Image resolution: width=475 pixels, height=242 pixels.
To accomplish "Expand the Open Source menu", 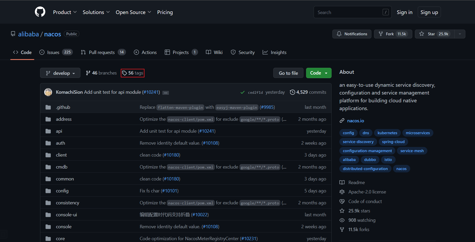I will 133,12.
